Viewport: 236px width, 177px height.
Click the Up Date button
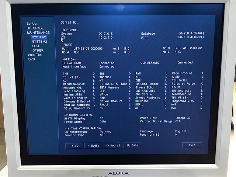[132, 145]
